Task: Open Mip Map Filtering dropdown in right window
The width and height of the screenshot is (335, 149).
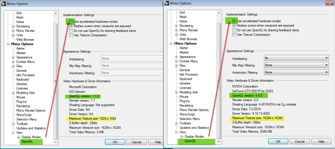Action: point(296,65)
